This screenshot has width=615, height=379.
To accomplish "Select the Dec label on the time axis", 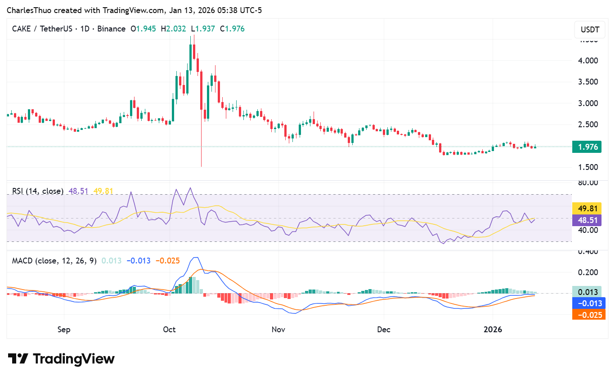I will click(384, 330).
